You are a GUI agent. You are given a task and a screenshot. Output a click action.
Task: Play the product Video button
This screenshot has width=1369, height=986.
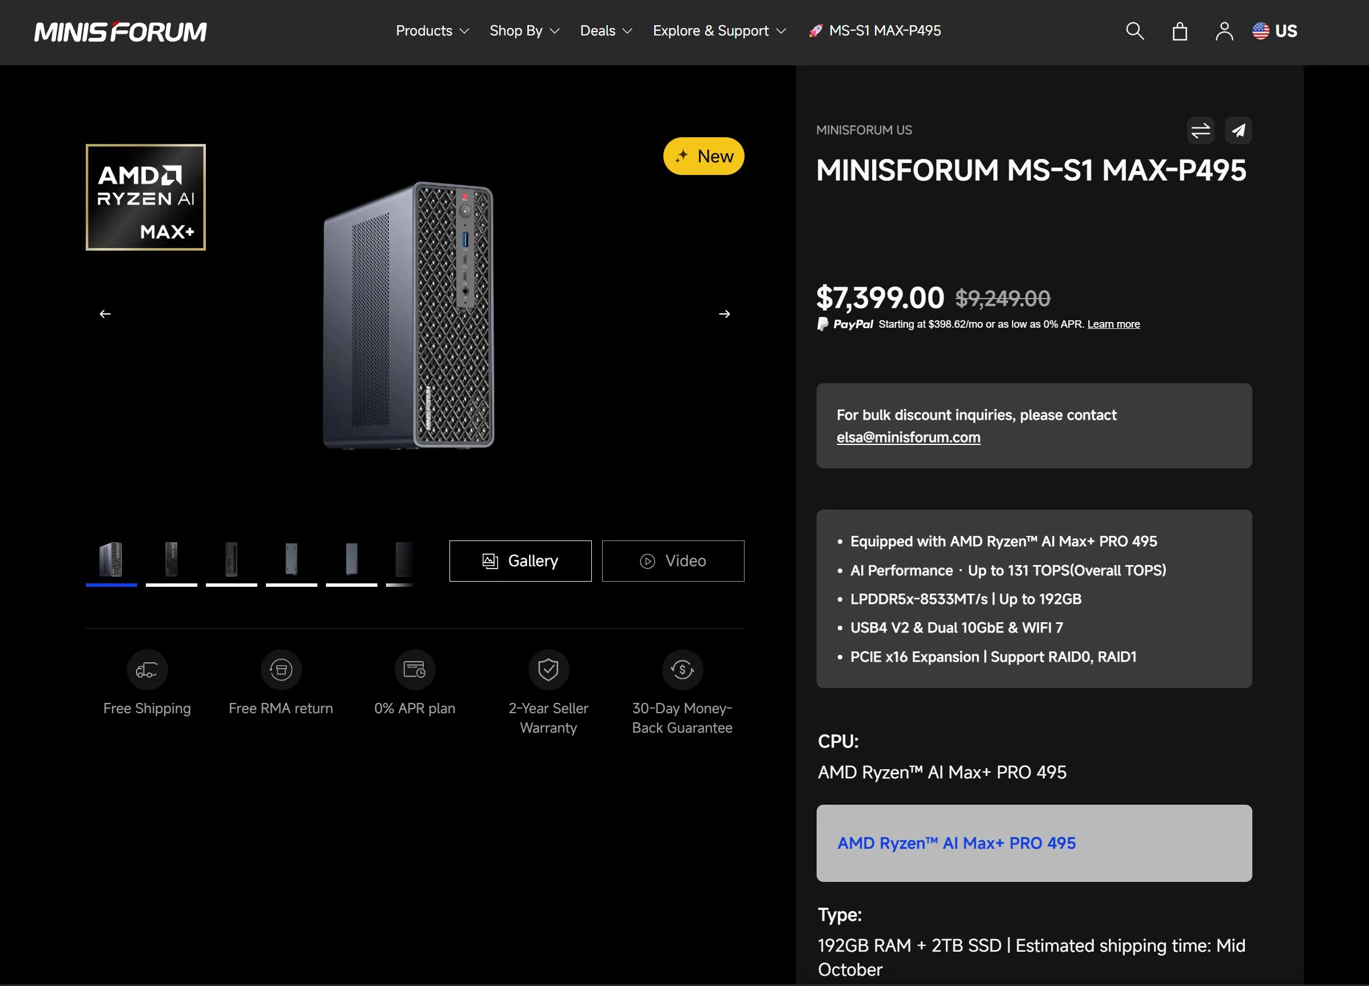(x=673, y=561)
